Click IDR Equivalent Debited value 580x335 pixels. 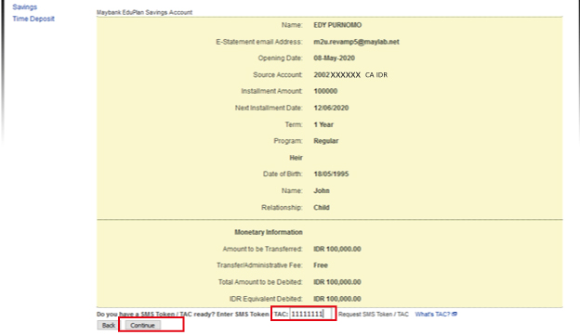pyautogui.click(x=337, y=299)
